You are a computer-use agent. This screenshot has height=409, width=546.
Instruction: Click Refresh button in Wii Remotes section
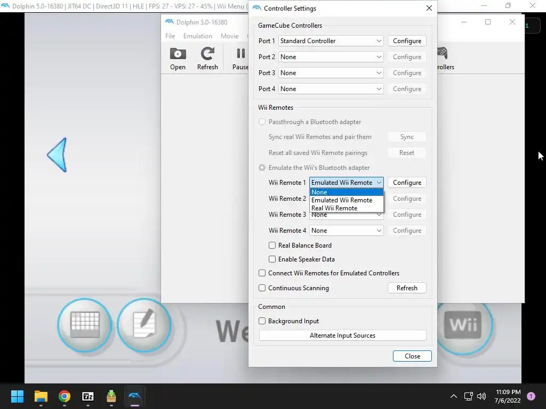[x=407, y=288]
